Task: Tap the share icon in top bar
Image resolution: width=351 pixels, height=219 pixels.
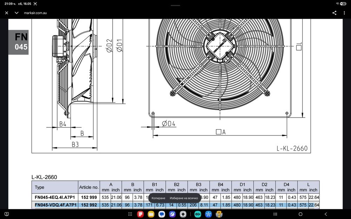Action: click(x=334, y=13)
